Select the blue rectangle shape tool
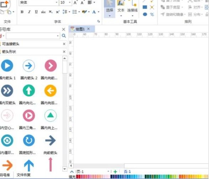This screenshot has width=209, height=179. click(x=145, y=7)
